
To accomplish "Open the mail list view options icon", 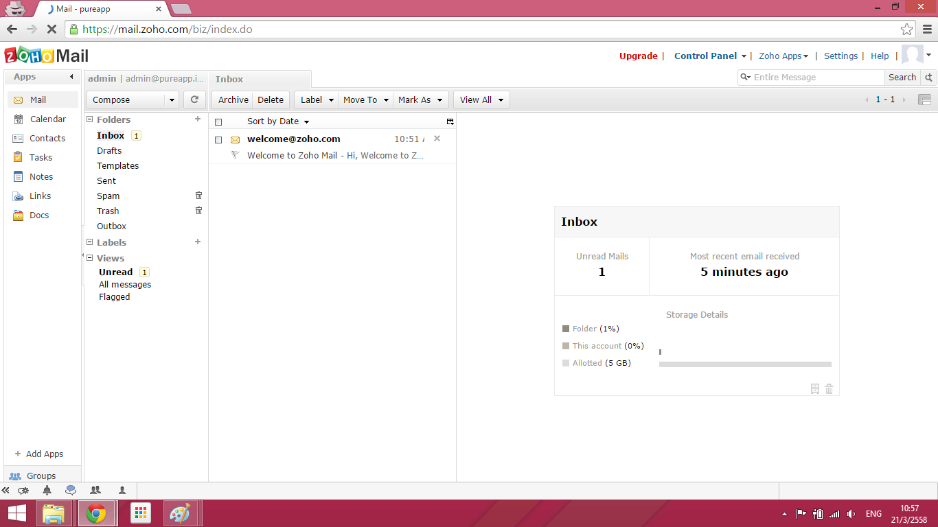I will pyautogui.click(x=450, y=121).
